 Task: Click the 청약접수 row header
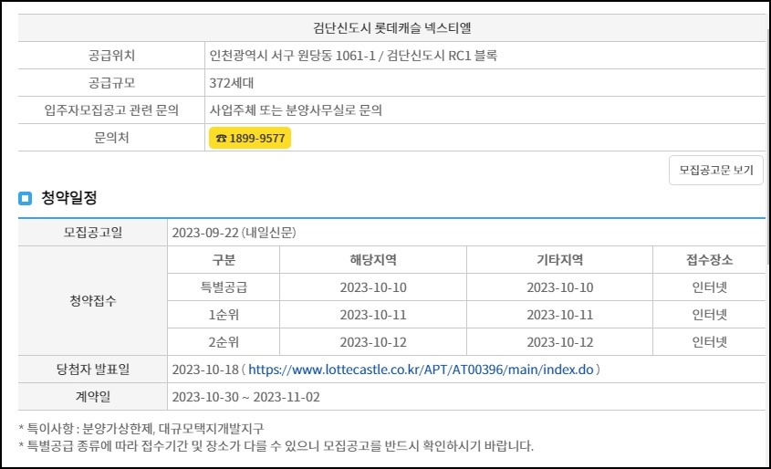(x=93, y=300)
